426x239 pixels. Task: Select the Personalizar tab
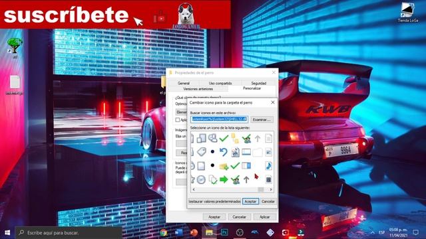pyautogui.click(x=252, y=88)
